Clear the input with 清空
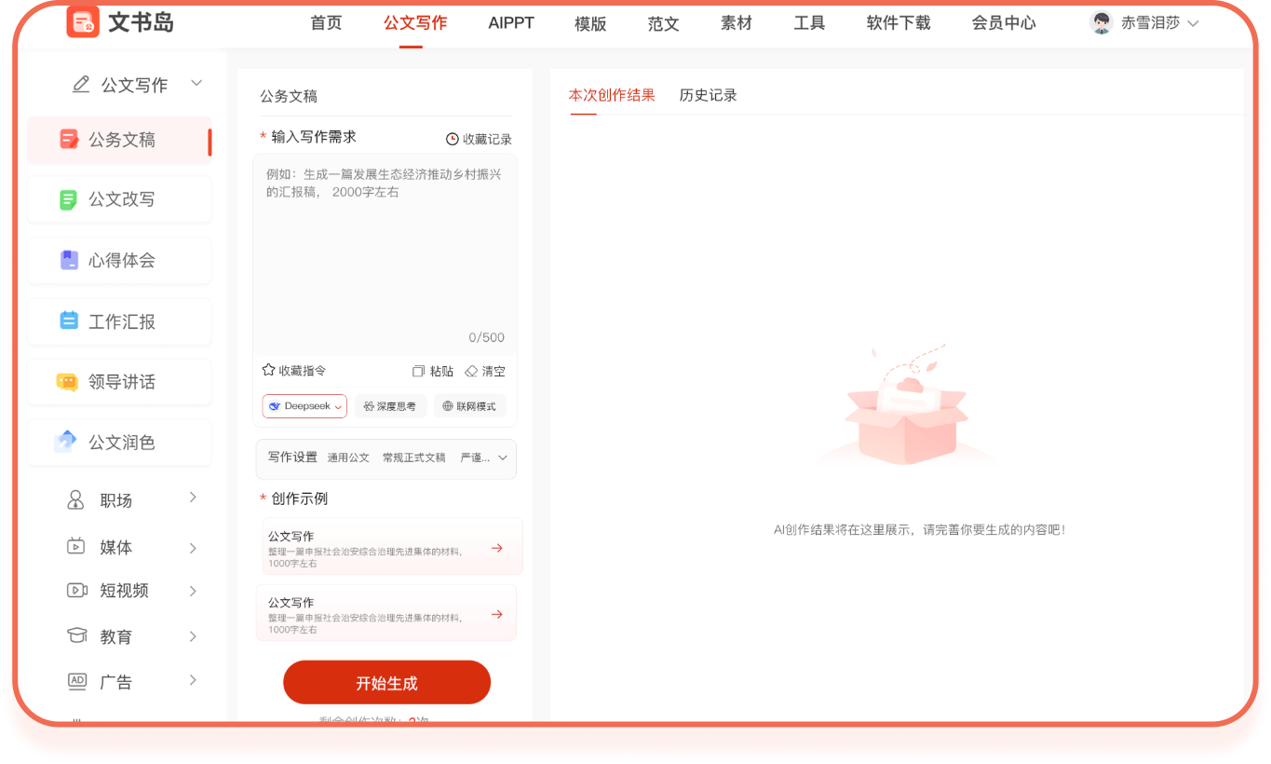The width and height of the screenshot is (1271, 764). 485,371
